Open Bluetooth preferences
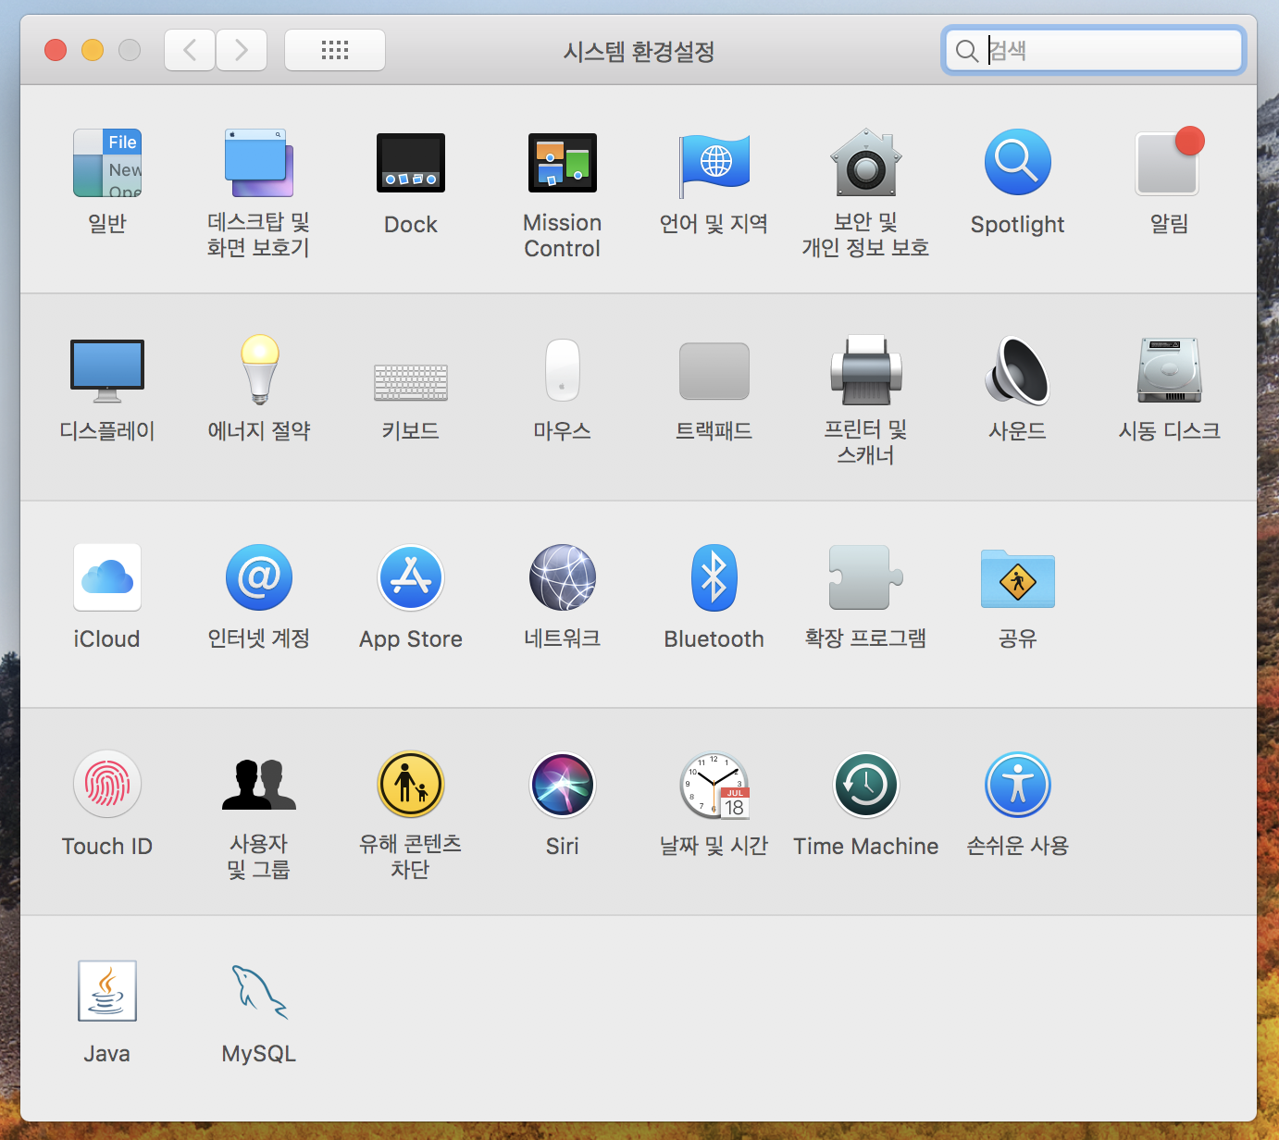The image size is (1279, 1140). point(714,577)
